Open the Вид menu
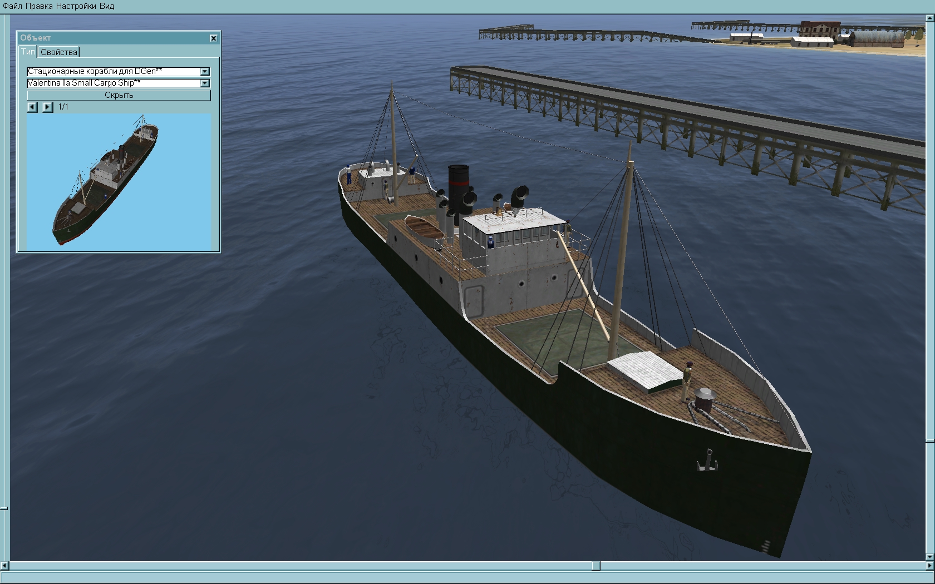The height and width of the screenshot is (584, 935). [107, 6]
